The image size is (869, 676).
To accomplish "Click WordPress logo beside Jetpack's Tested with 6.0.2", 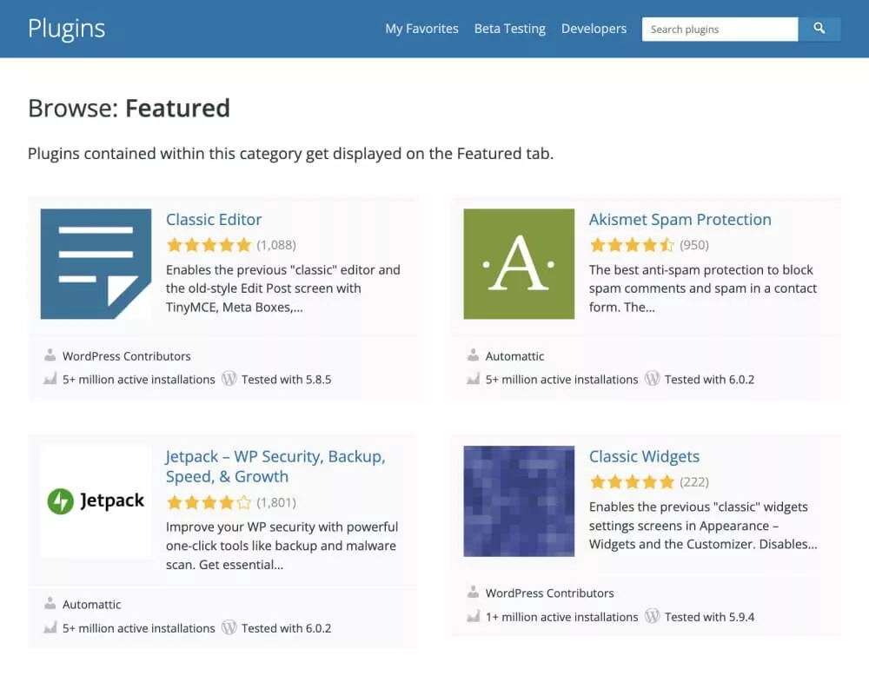I will (229, 628).
